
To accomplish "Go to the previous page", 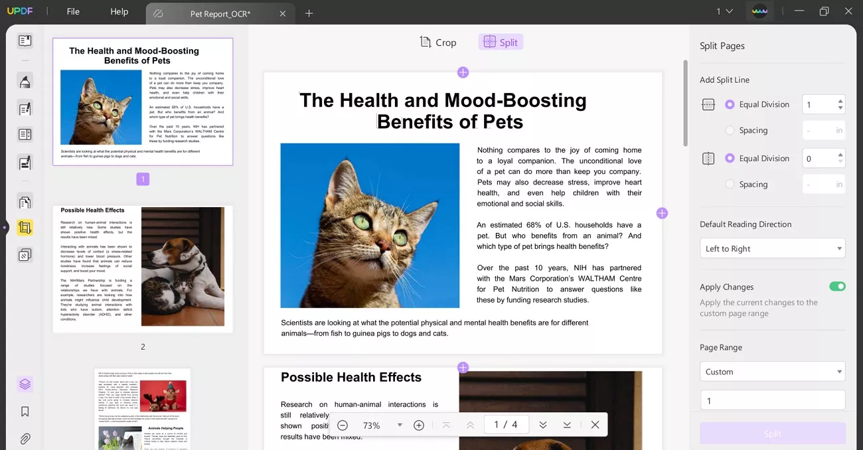I will (x=470, y=425).
